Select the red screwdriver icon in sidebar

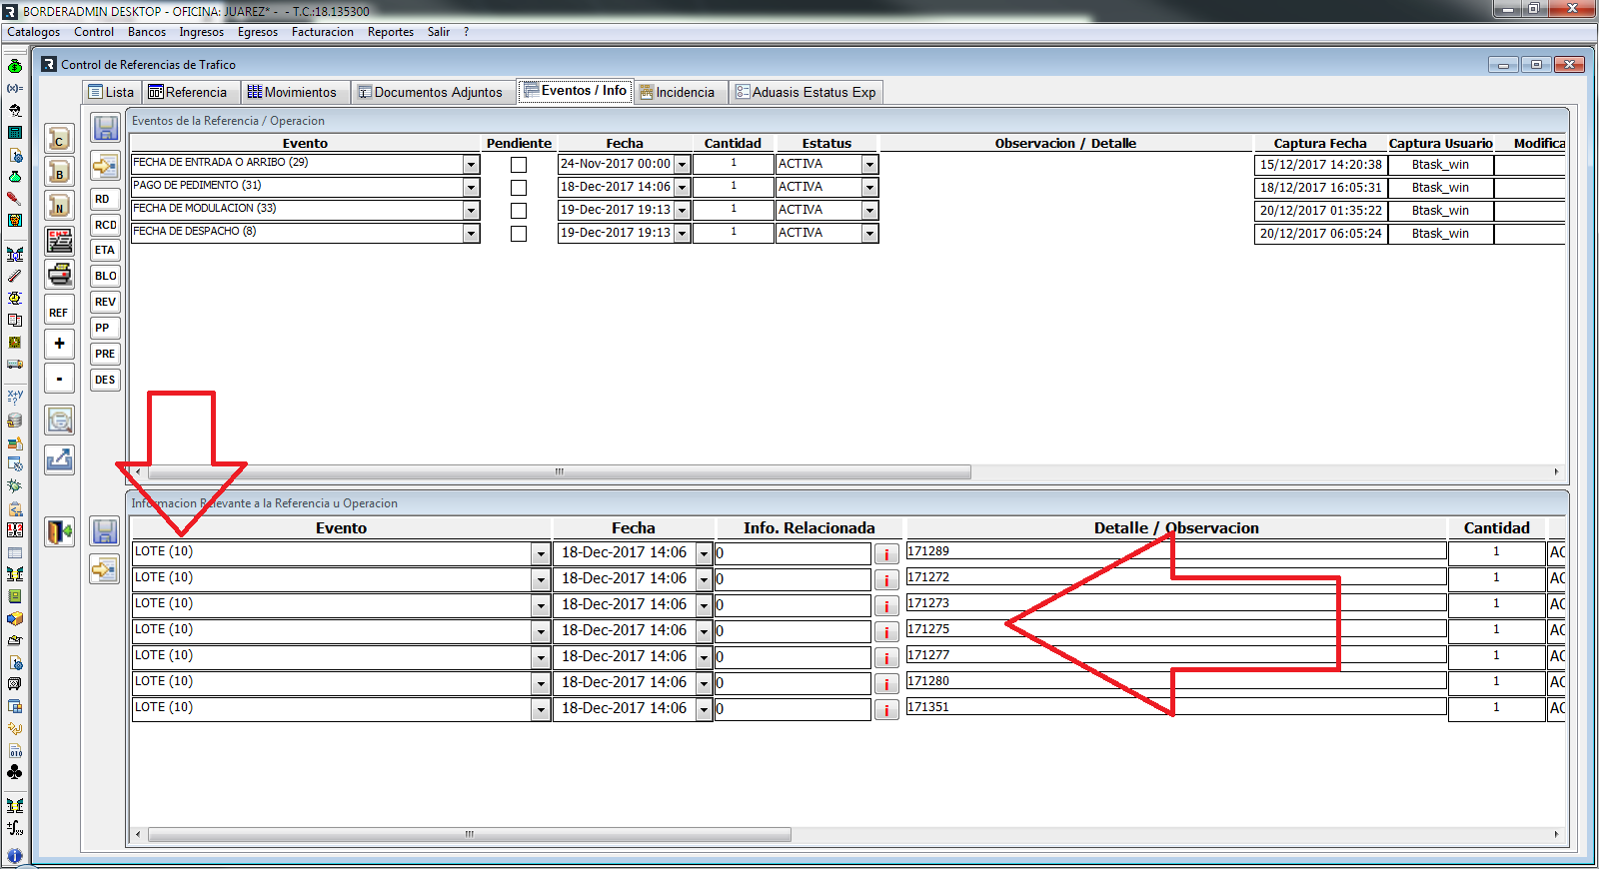[x=14, y=198]
